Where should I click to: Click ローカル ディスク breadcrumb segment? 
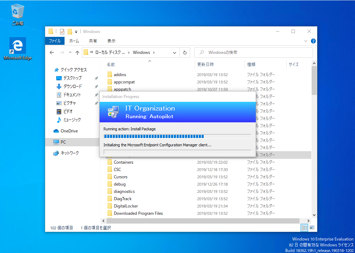[x=109, y=52]
